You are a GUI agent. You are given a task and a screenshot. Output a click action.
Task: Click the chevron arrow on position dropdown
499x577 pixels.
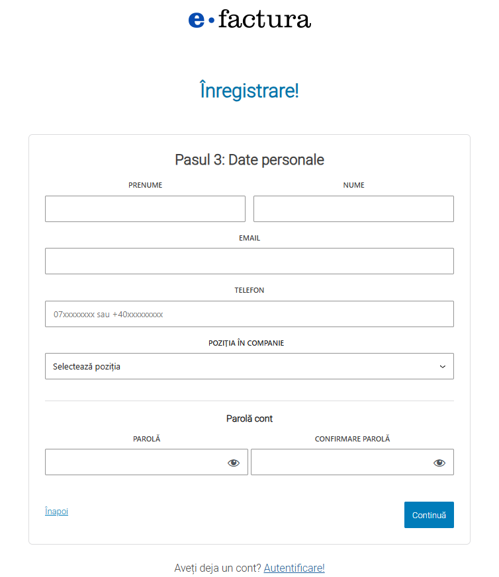(x=443, y=366)
